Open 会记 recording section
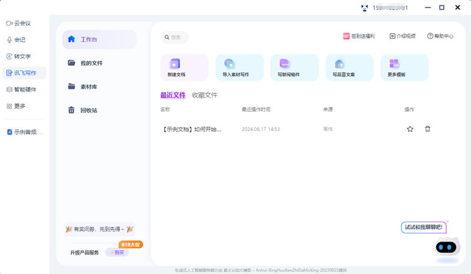Viewport: 471px width, 274px height. 16,40
